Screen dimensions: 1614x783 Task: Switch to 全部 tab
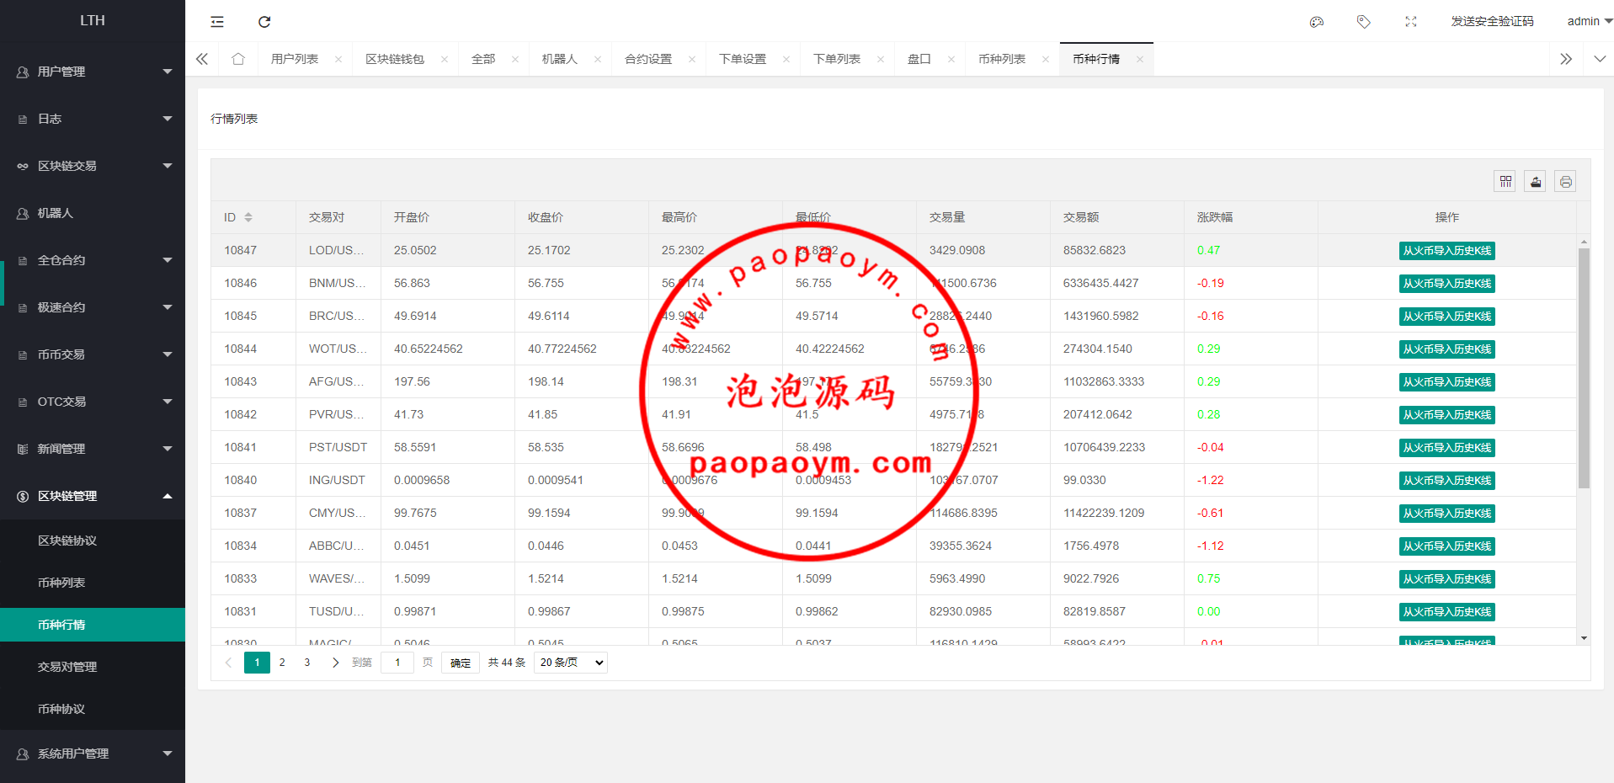pos(483,59)
